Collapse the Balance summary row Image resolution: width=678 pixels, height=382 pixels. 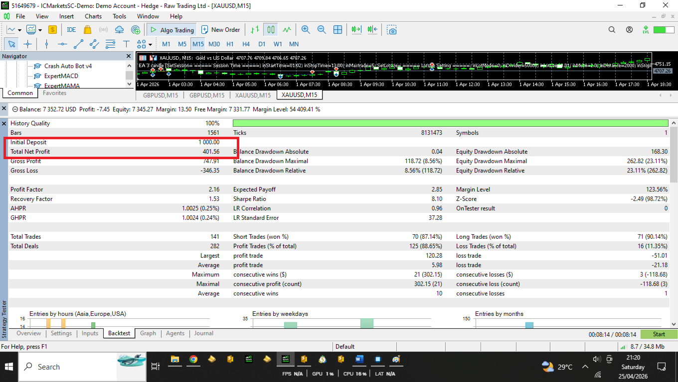(15, 109)
